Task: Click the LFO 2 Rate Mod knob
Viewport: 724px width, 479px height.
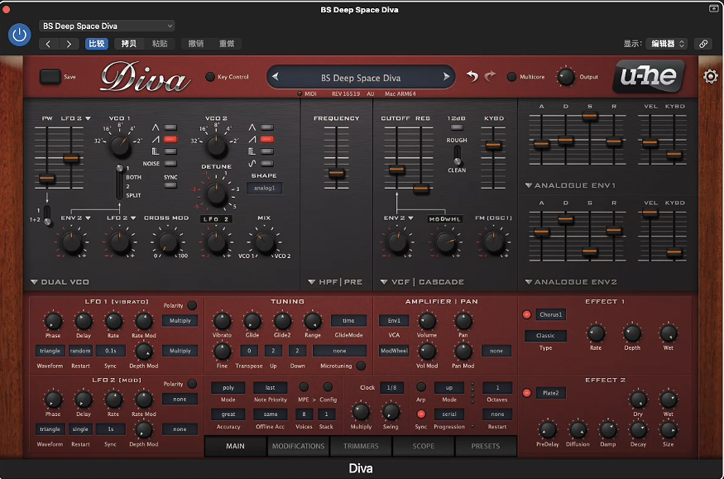Action: pyautogui.click(x=144, y=400)
